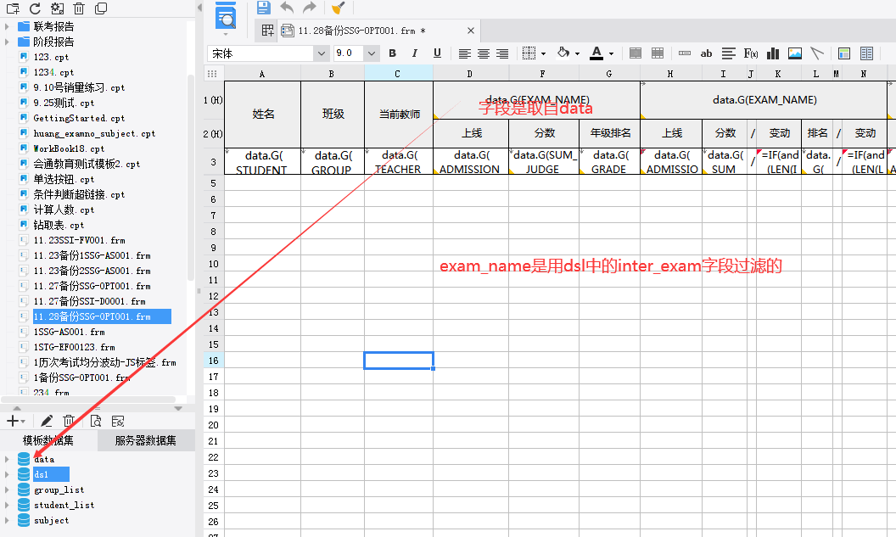Image resolution: width=896 pixels, height=537 pixels.
Task: Delete the selected file via trash icon at top
Action: click(x=79, y=8)
